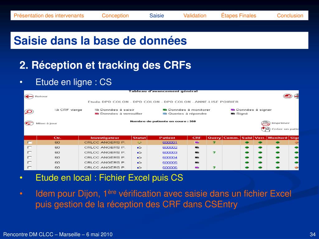Image resolution: width=319 pixels, height=239 pixels.
Task: Go to the Conception section tab
Action: (x=115, y=16)
